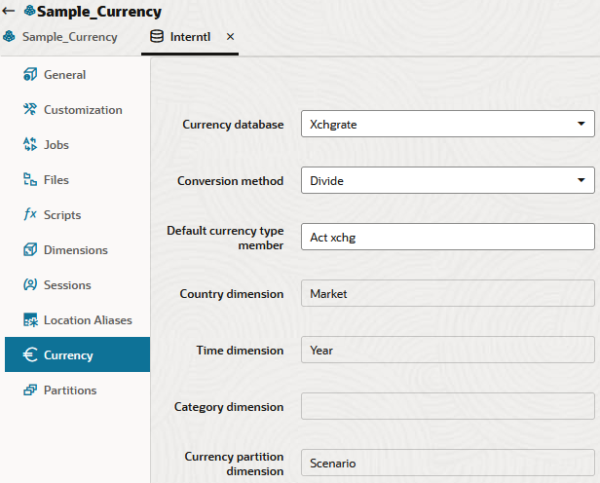
Task: Select the Currency sidebar item
Action: 77,354
